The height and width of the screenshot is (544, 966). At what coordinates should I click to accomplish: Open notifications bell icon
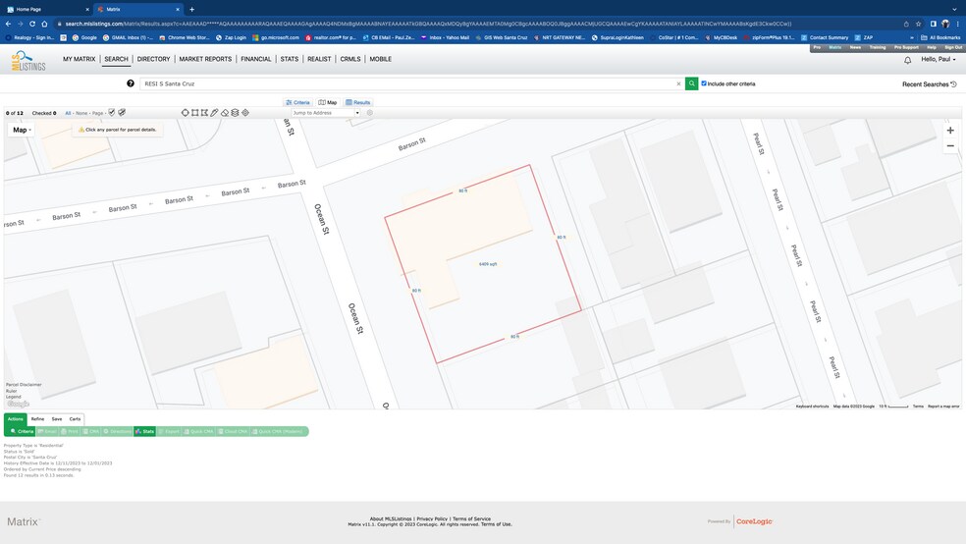coord(907,60)
